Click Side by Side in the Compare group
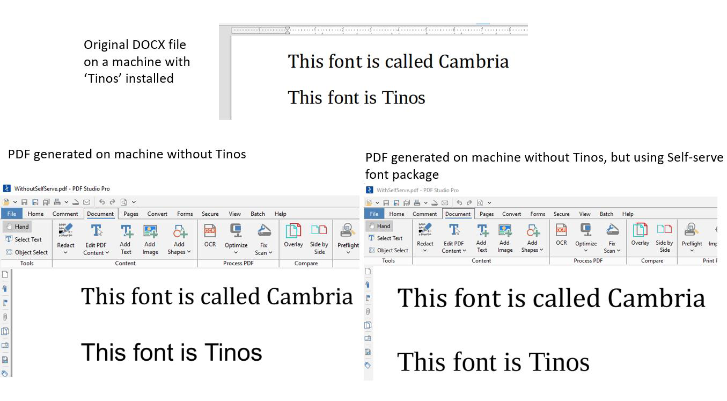 319,238
